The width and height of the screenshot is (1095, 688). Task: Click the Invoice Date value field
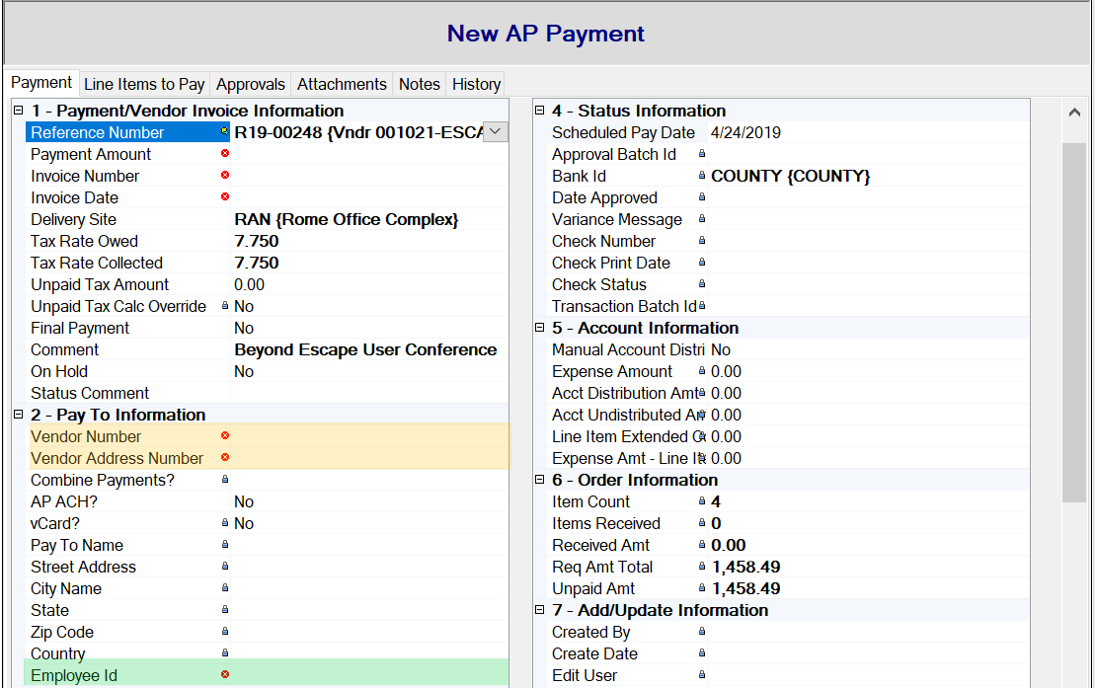[369, 197]
